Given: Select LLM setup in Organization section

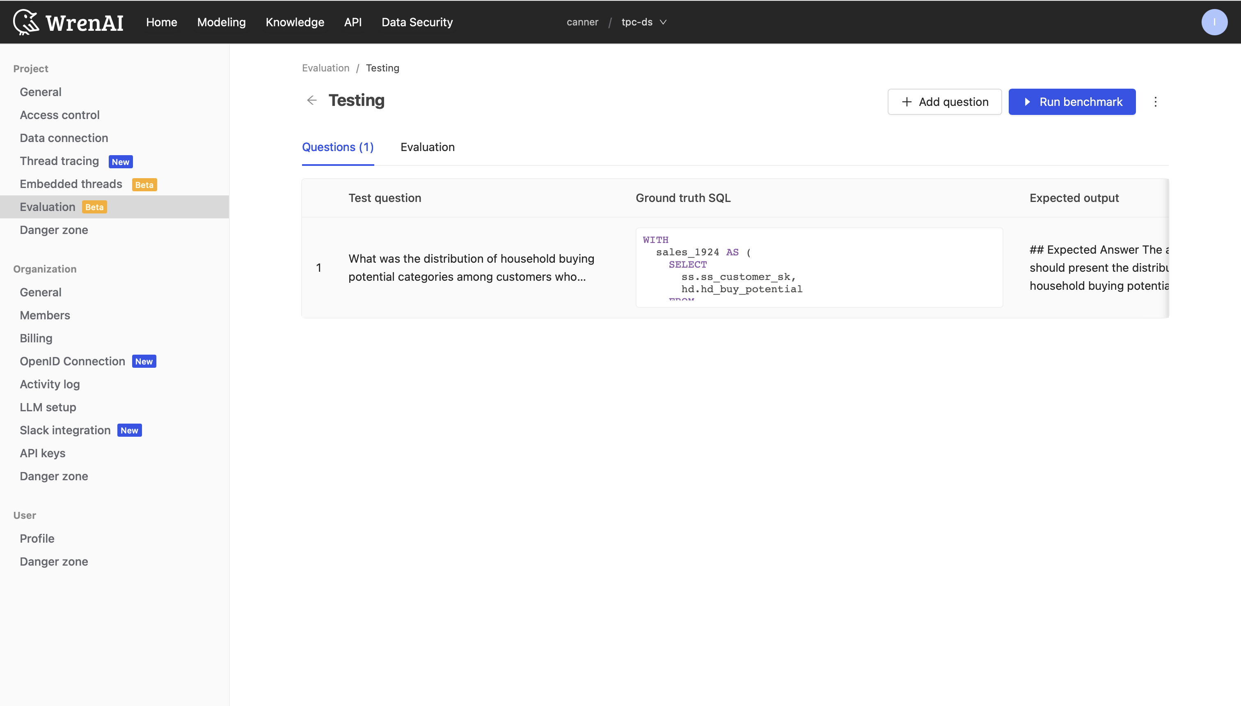Looking at the screenshot, I should pos(48,407).
